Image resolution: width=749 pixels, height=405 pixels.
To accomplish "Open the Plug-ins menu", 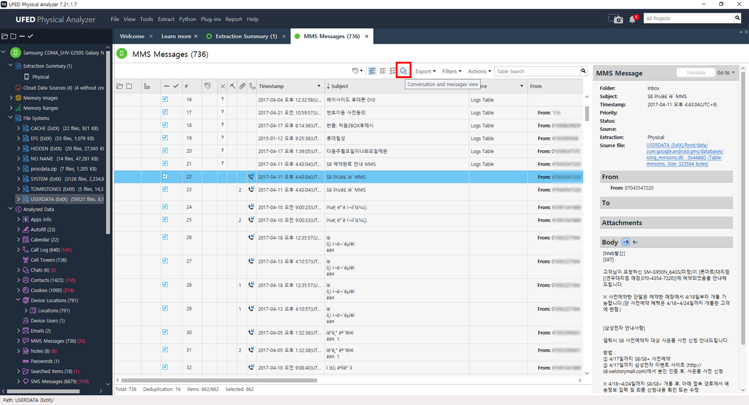I will (x=211, y=19).
